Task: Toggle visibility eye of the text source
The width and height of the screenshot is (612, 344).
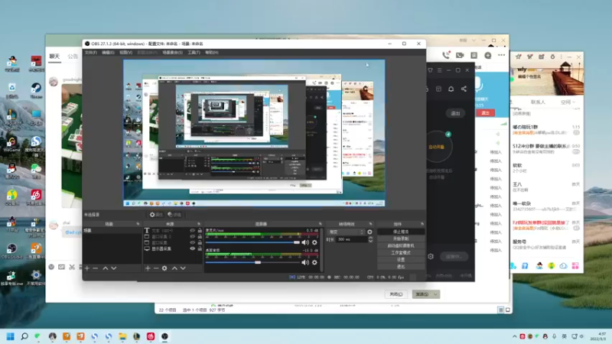Action: click(x=193, y=231)
